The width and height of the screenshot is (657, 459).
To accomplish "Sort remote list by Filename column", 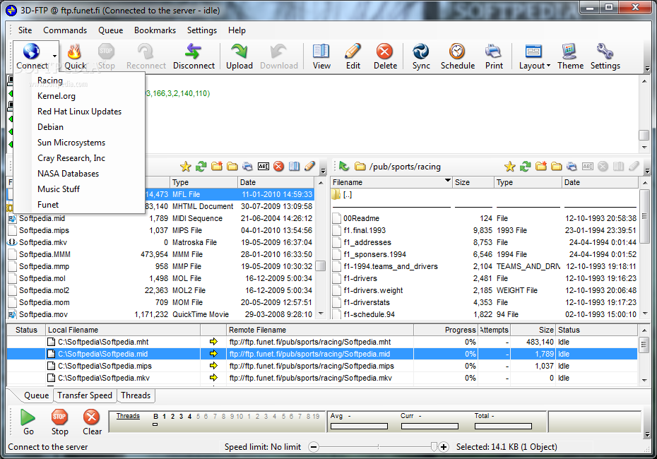I will coord(391,182).
